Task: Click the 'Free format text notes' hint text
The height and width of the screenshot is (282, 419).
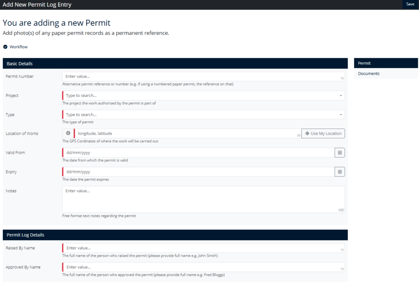Action: tap(99, 216)
